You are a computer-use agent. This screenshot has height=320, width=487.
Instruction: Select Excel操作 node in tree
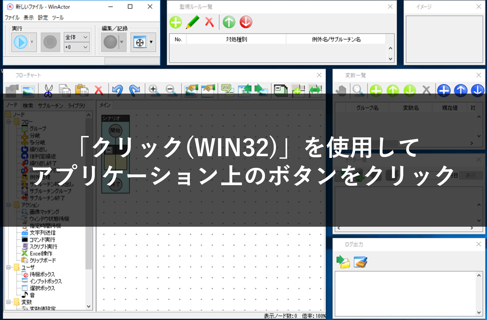41,253
